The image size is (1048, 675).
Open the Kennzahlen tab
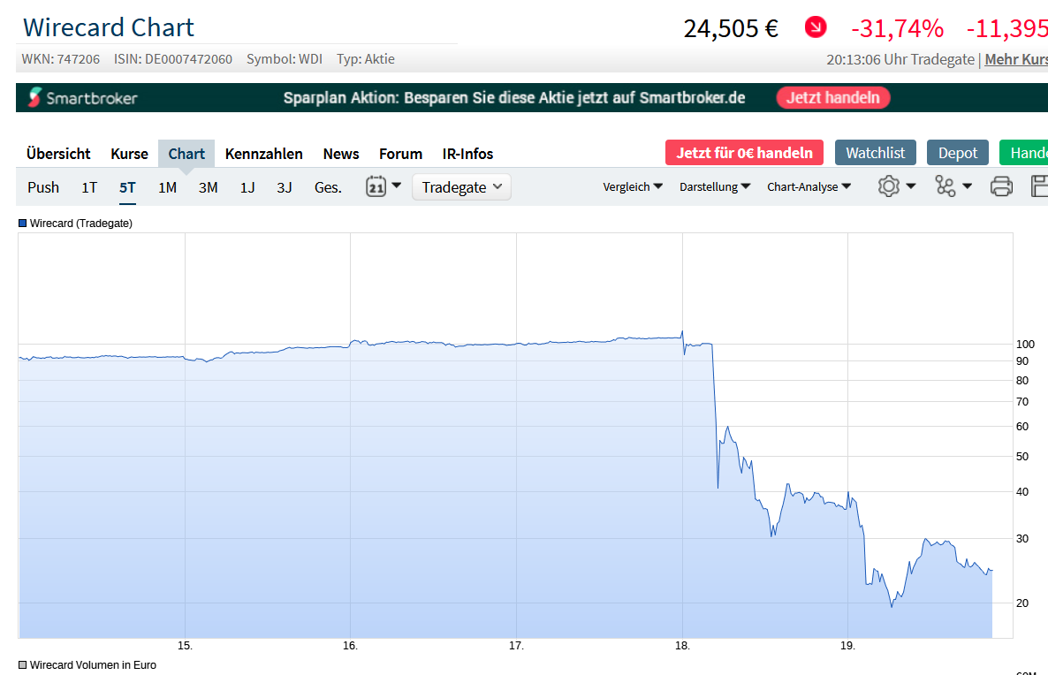(x=263, y=154)
